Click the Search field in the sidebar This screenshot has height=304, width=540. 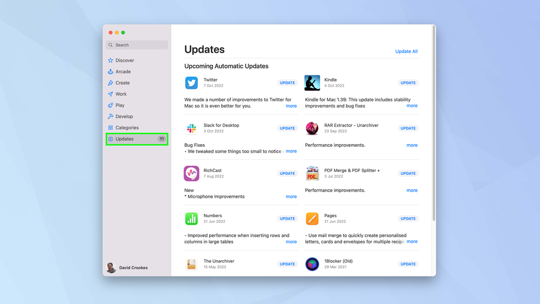tap(136, 45)
